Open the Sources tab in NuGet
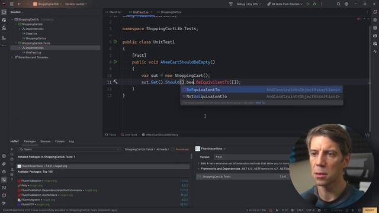The image size is (379, 213). click(x=46, y=141)
